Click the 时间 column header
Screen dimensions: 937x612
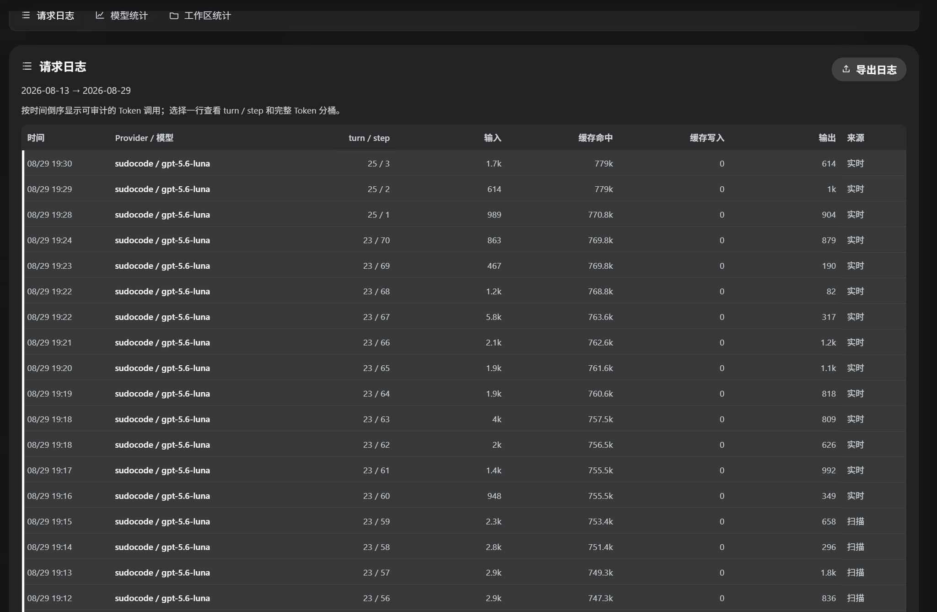click(36, 138)
